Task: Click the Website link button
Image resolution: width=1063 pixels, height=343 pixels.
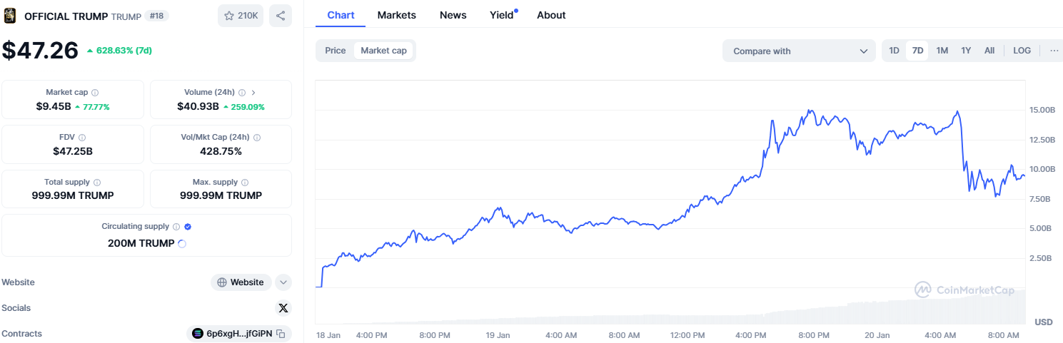Action: click(x=241, y=282)
